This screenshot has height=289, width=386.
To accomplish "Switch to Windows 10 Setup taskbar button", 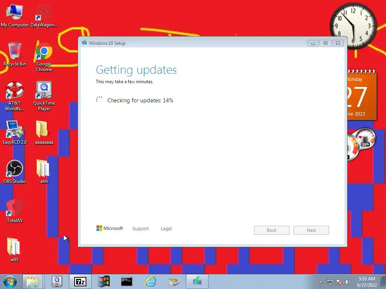I will tap(197, 281).
